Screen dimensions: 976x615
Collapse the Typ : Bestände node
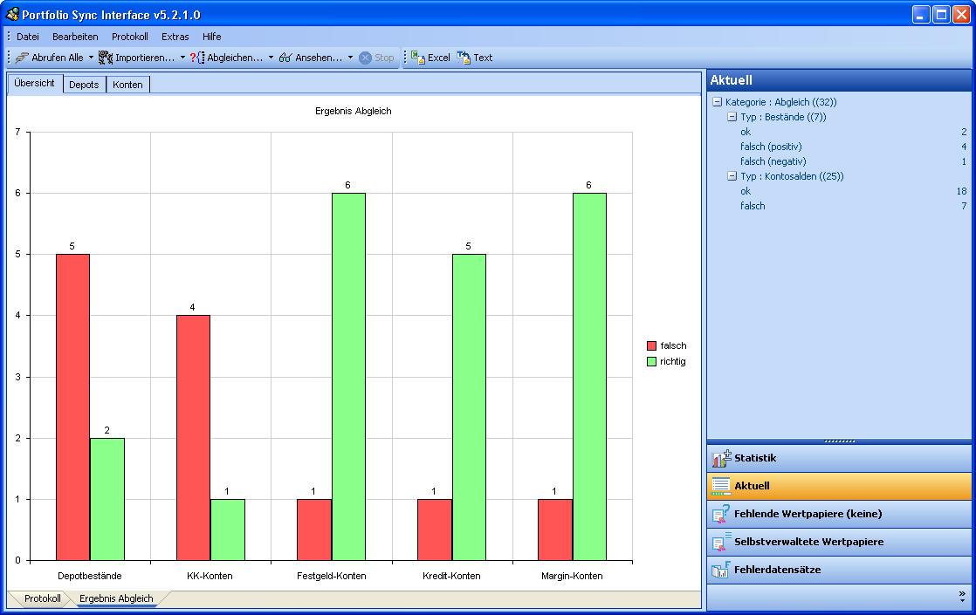(732, 117)
